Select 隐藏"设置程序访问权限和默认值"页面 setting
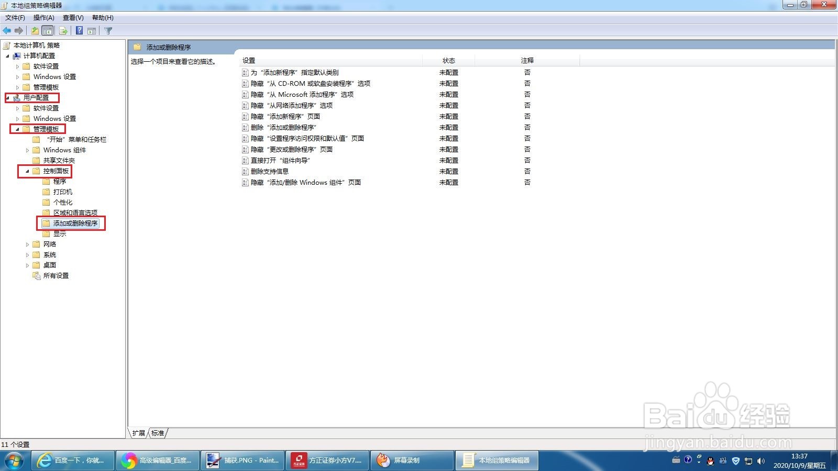The width and height of the screenshot is (838, 471). [307, 139]
